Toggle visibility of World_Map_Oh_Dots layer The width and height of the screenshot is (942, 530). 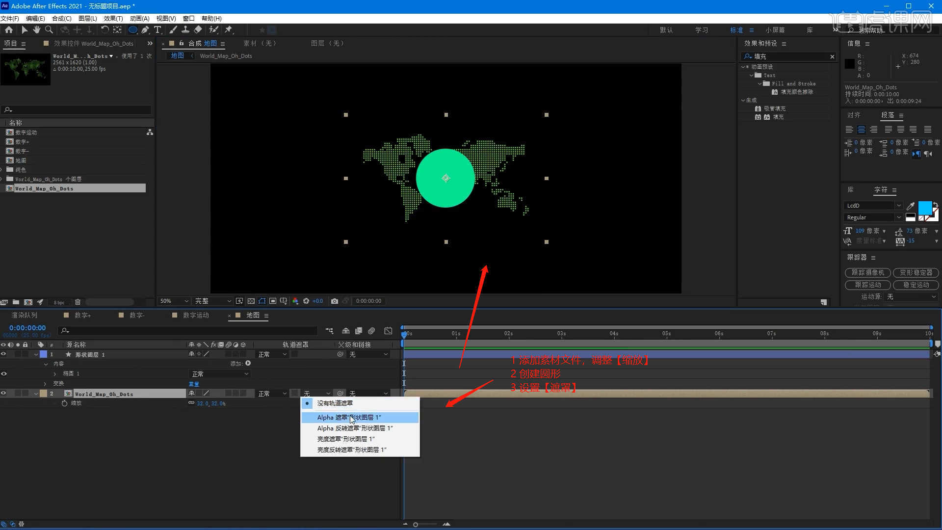[4, 394]
